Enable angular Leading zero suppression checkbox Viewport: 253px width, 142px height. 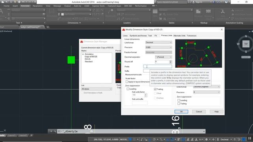pyautogui.click(x=179, y=100)
